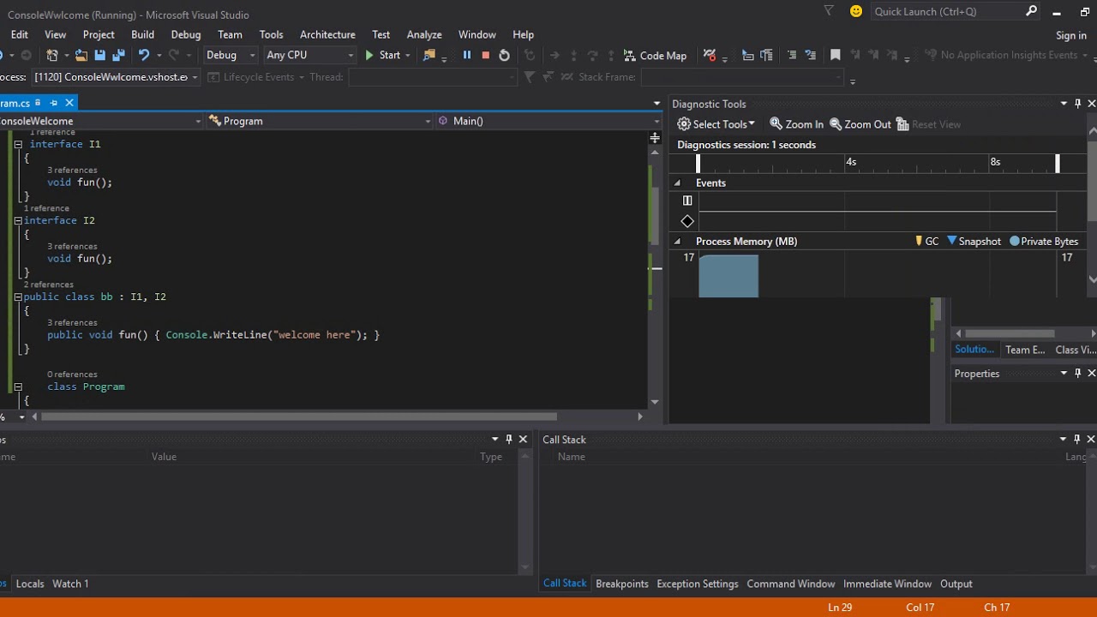Open the Start button dropdown arrow
The width and height of the screenshot is (1097, 617).
[408, 55]
